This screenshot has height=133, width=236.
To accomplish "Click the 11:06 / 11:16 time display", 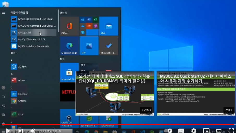I will pyautogui.click(x=51, y=131).
